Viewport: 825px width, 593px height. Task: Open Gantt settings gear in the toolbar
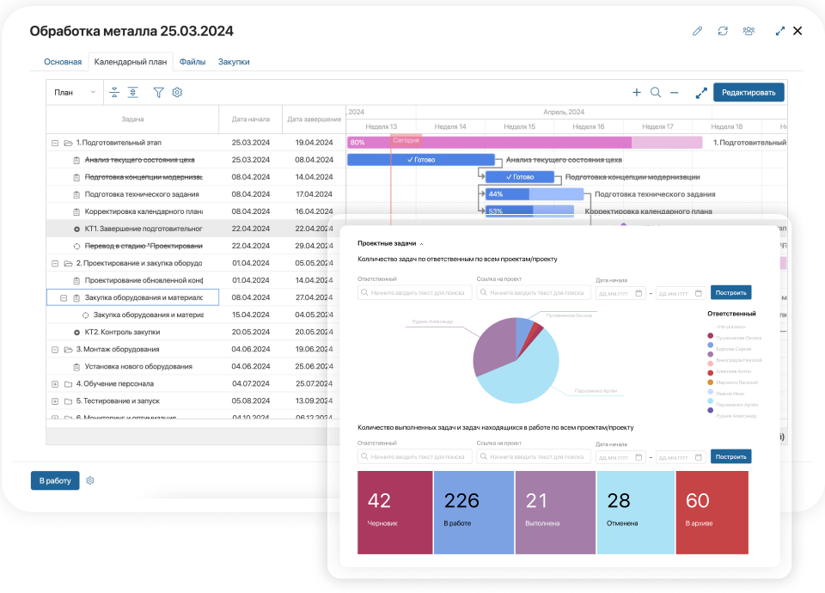pos(177,93)
